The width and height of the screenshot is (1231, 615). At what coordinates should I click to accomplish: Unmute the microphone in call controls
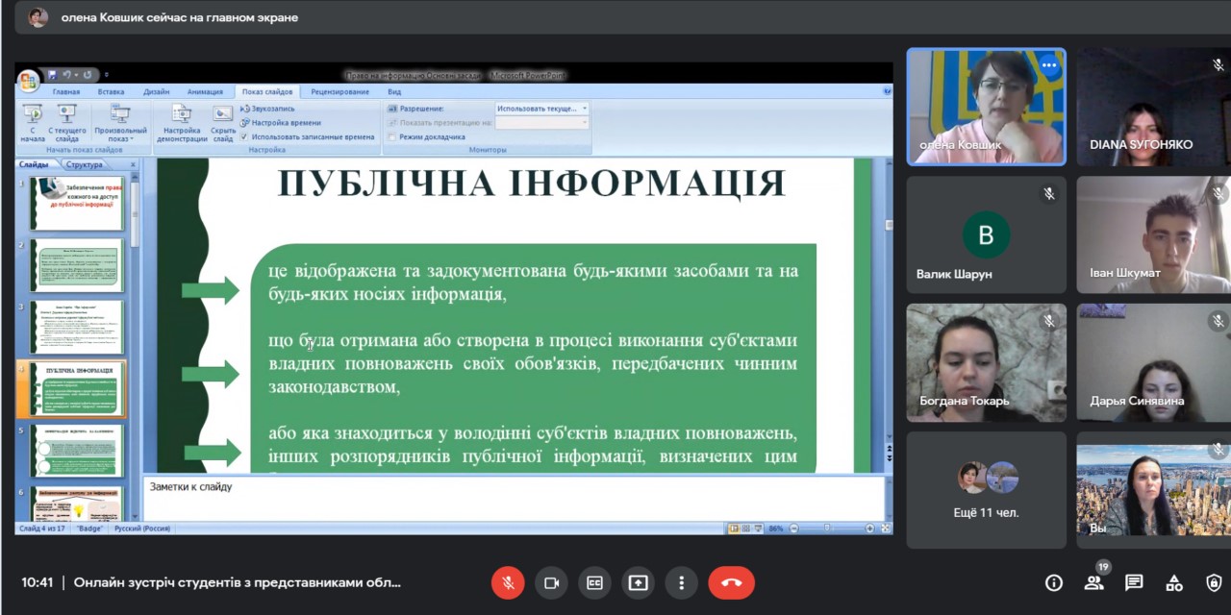pos(508,582)
